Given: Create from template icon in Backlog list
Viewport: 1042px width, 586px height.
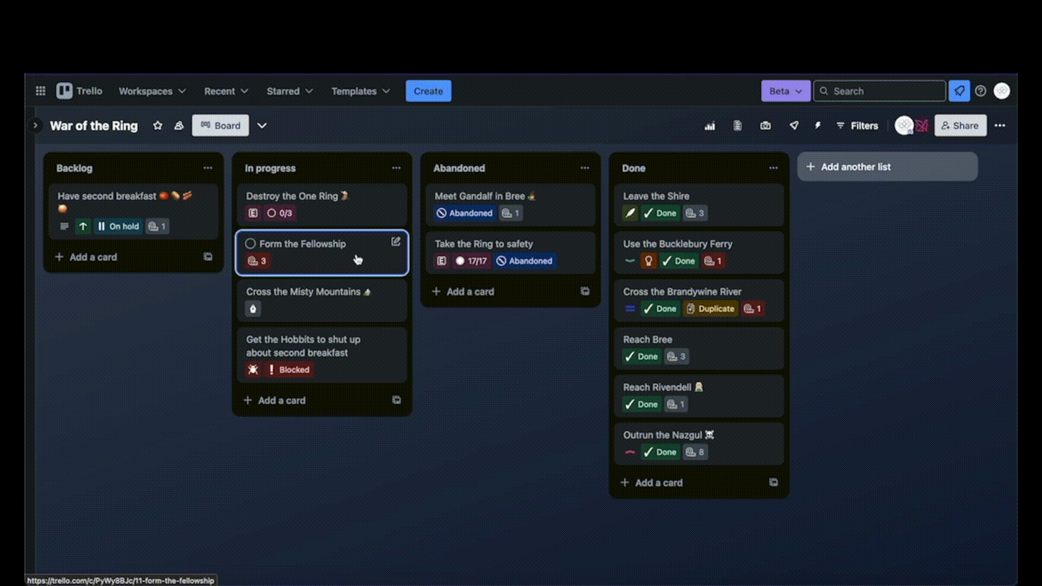Looking at the screenshot, I should [x=208, y=257].
